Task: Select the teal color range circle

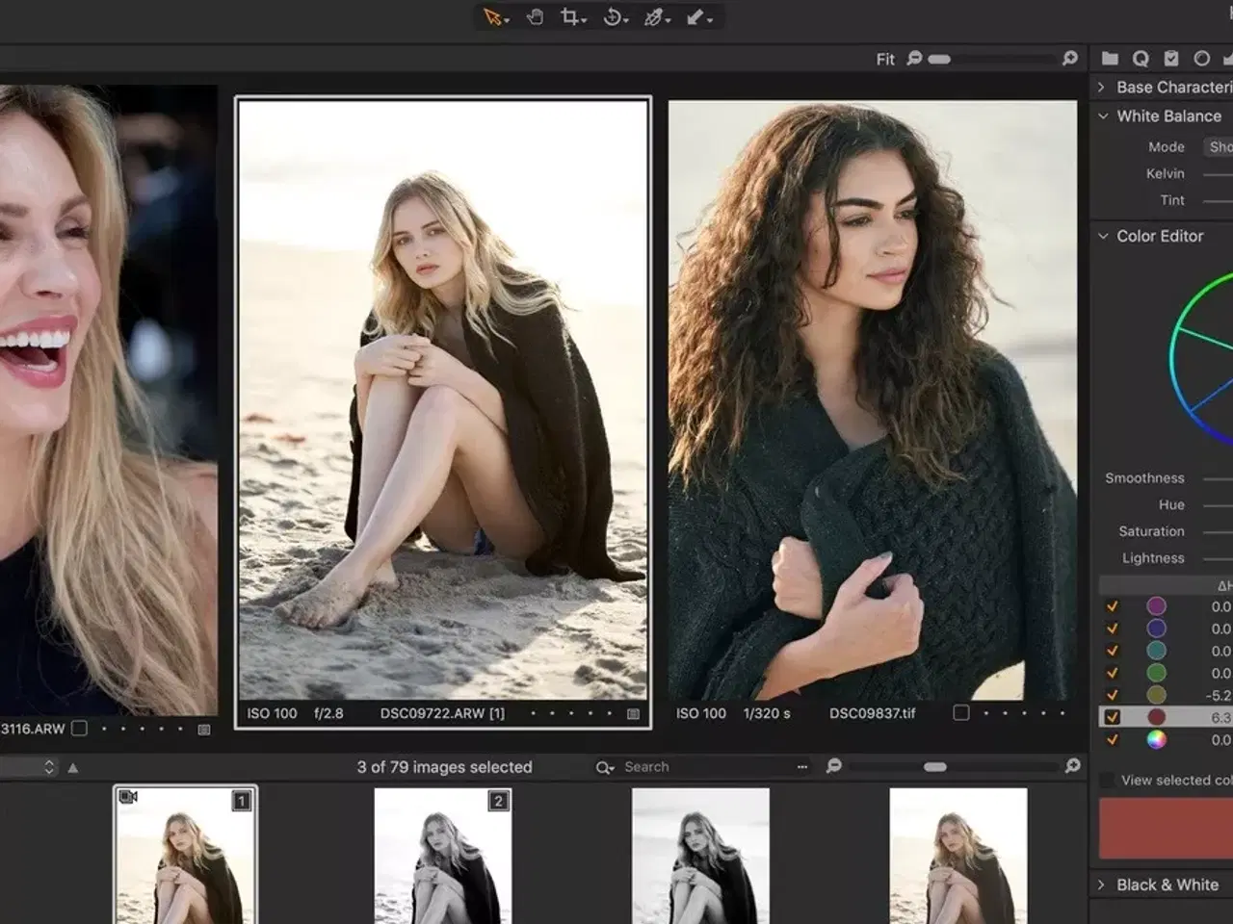Action: click(1157, 651)
